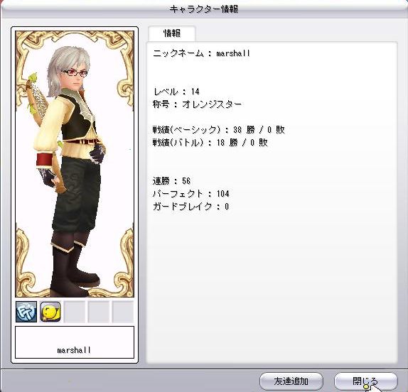The height and width of the screenshot is (392, 408).
Task: Click the yellow chick badge icon
Action: [50, 312]
